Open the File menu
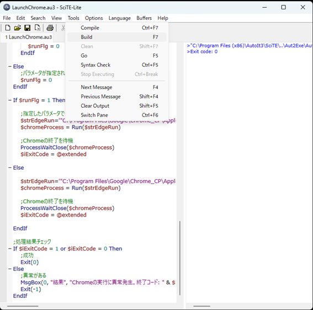Viewport: 313px width, 310px height. pos(7,18)
